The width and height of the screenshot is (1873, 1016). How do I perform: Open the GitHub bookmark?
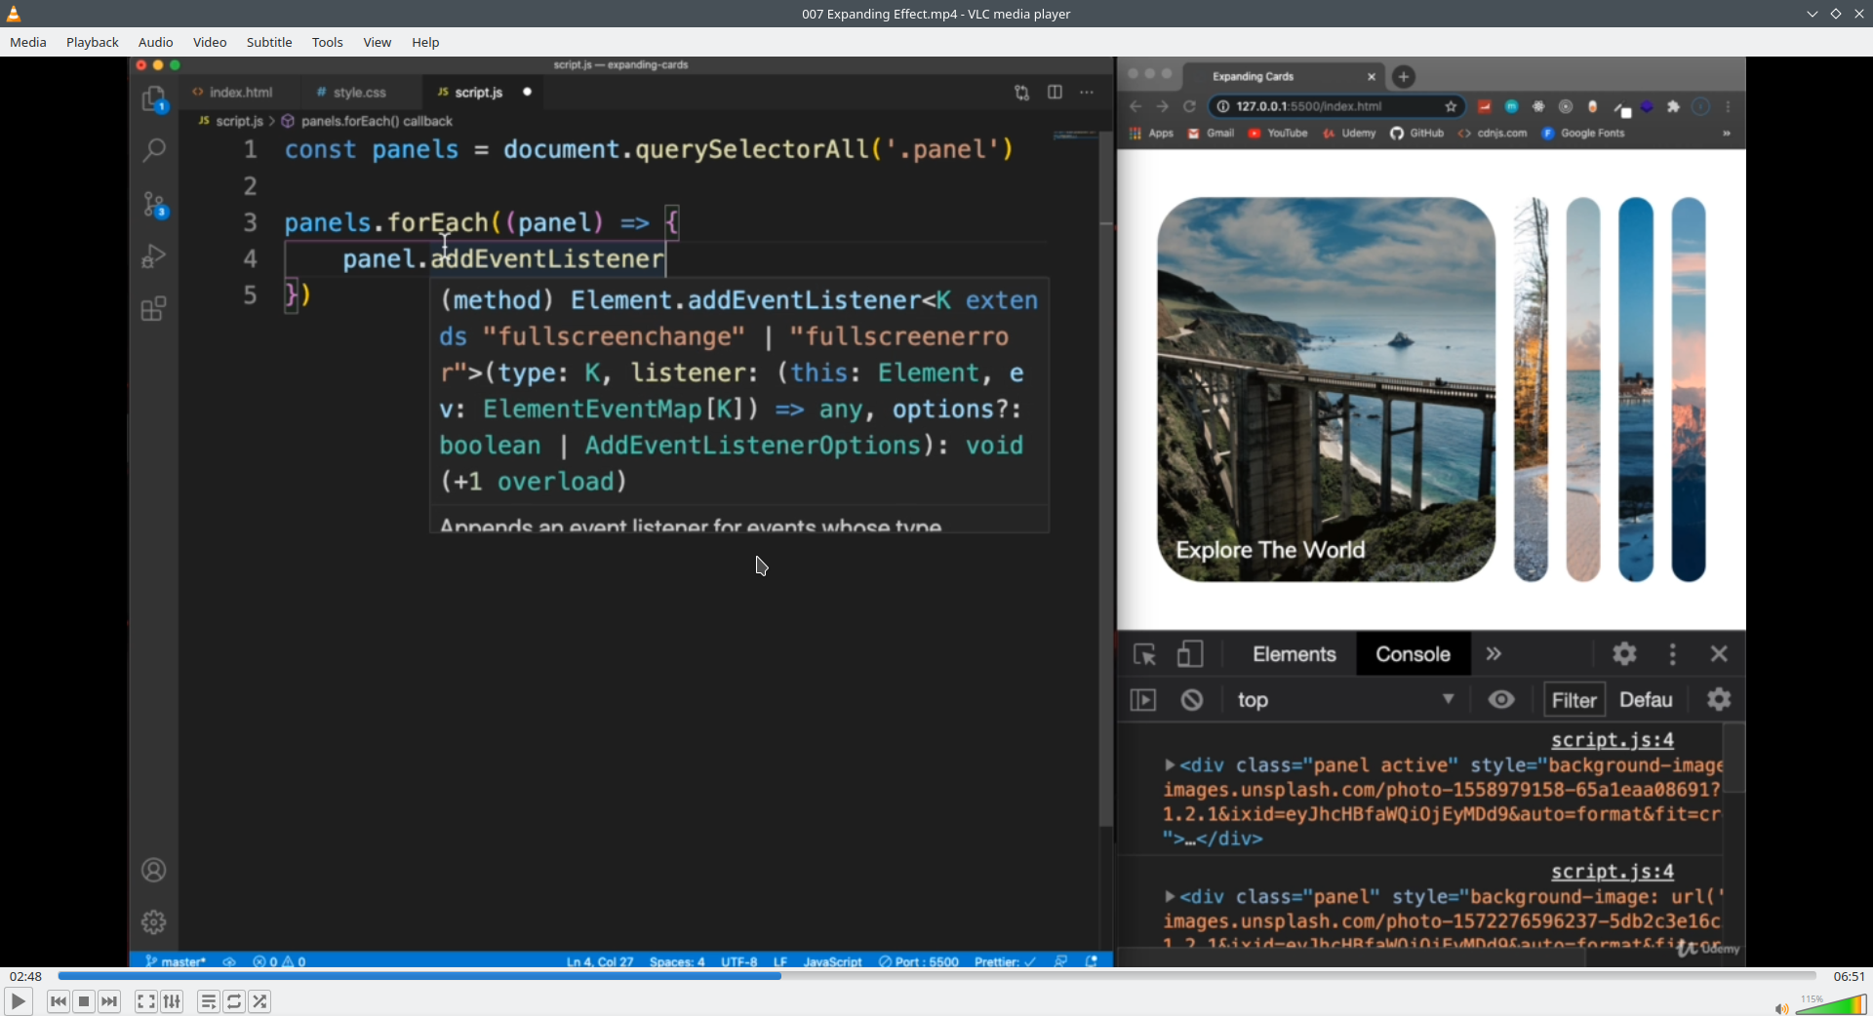[x=1417, y=134]
